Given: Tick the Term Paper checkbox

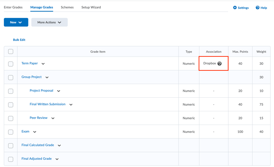Looking at the screenshot, I should pos(11,64).
